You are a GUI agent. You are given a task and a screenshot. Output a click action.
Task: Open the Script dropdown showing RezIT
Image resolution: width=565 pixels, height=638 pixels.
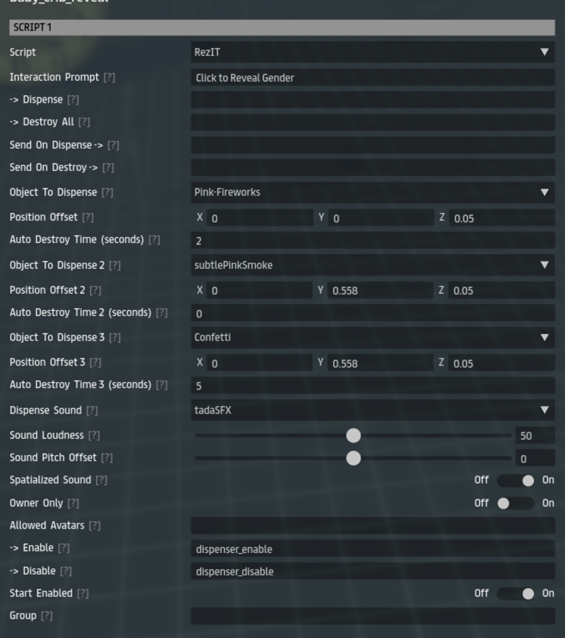tap(373, 52)
